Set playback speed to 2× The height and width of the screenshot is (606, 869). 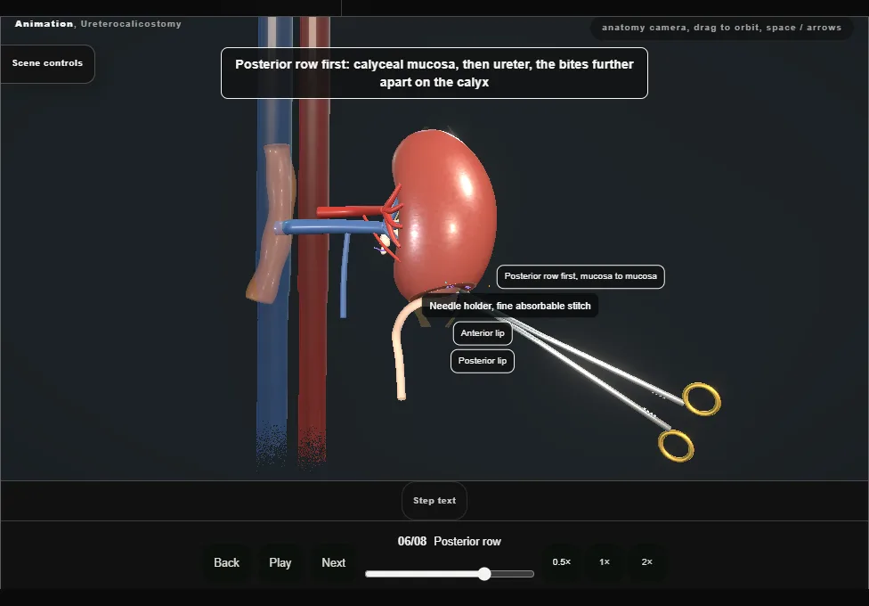point(646,562)
